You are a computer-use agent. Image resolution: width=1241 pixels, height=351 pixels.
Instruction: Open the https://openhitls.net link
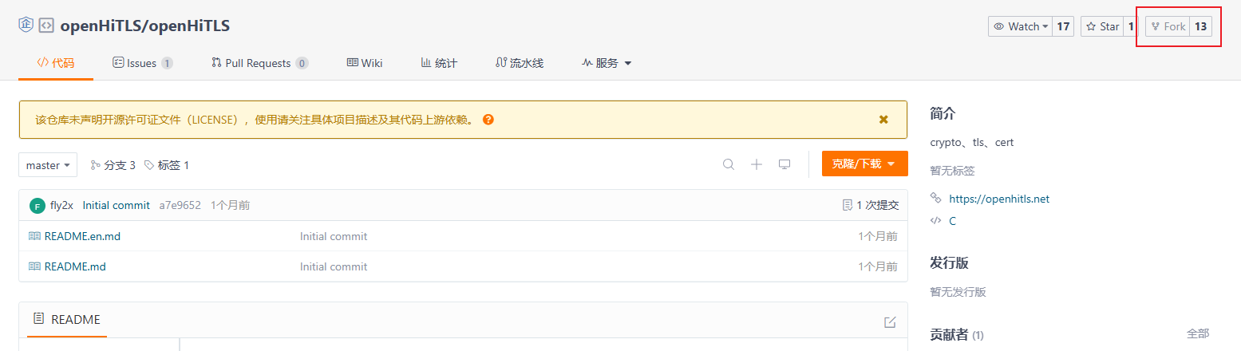(x=998, y=199)
